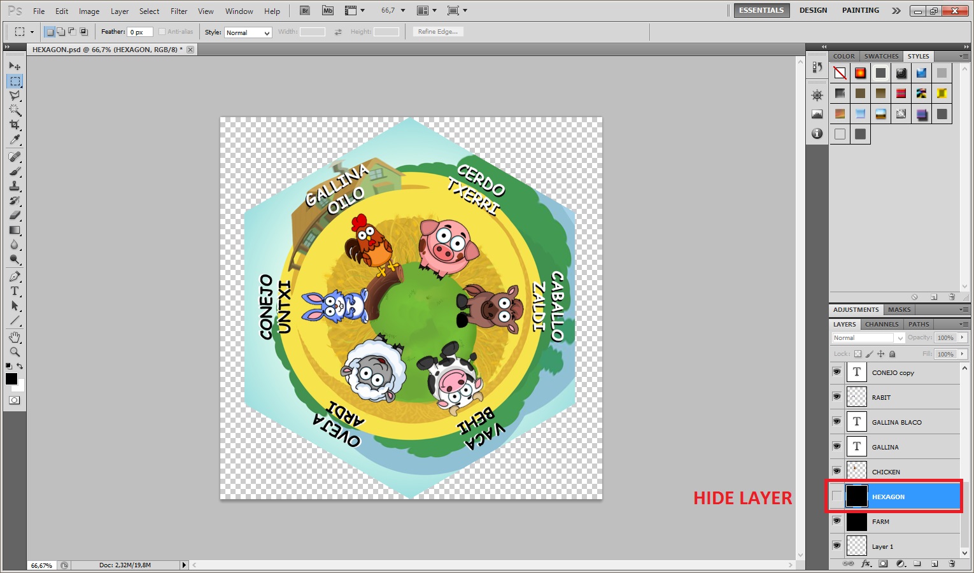This screenshot has height=573, width=974.
Task: Click the Essentials workspace button
Action: click(761, 10)
